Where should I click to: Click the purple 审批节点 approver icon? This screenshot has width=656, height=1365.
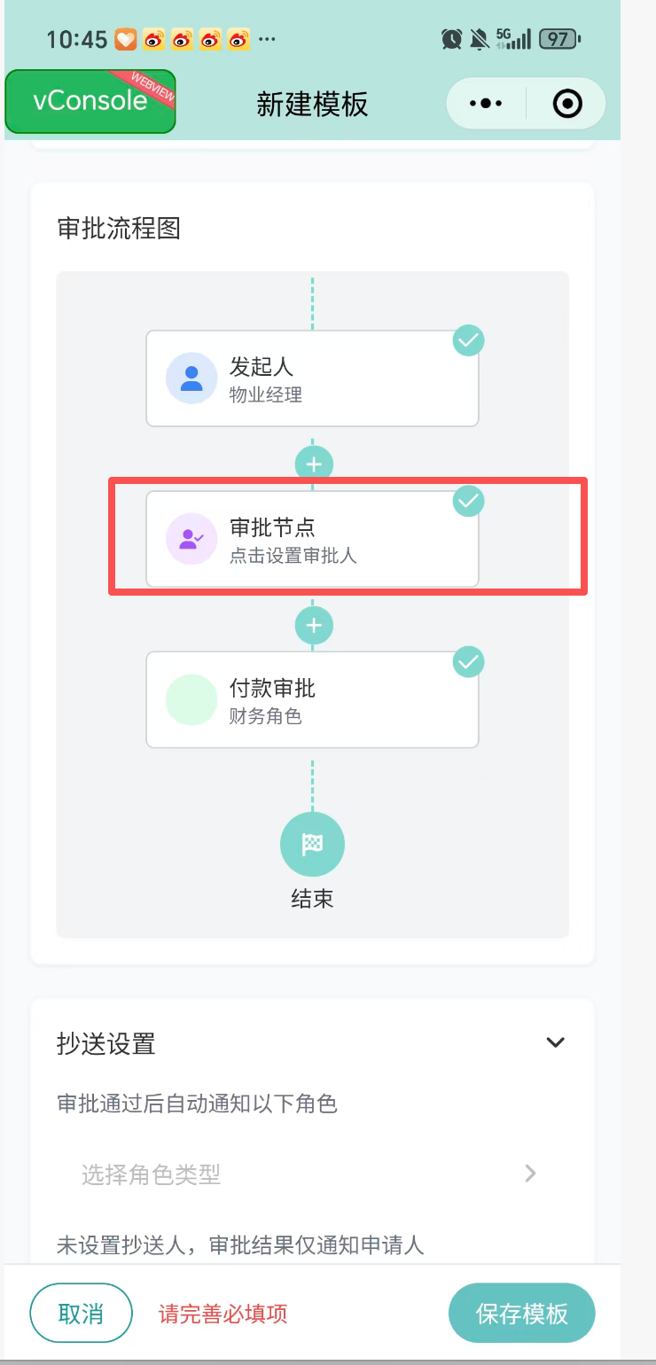(x=191, y=539)
